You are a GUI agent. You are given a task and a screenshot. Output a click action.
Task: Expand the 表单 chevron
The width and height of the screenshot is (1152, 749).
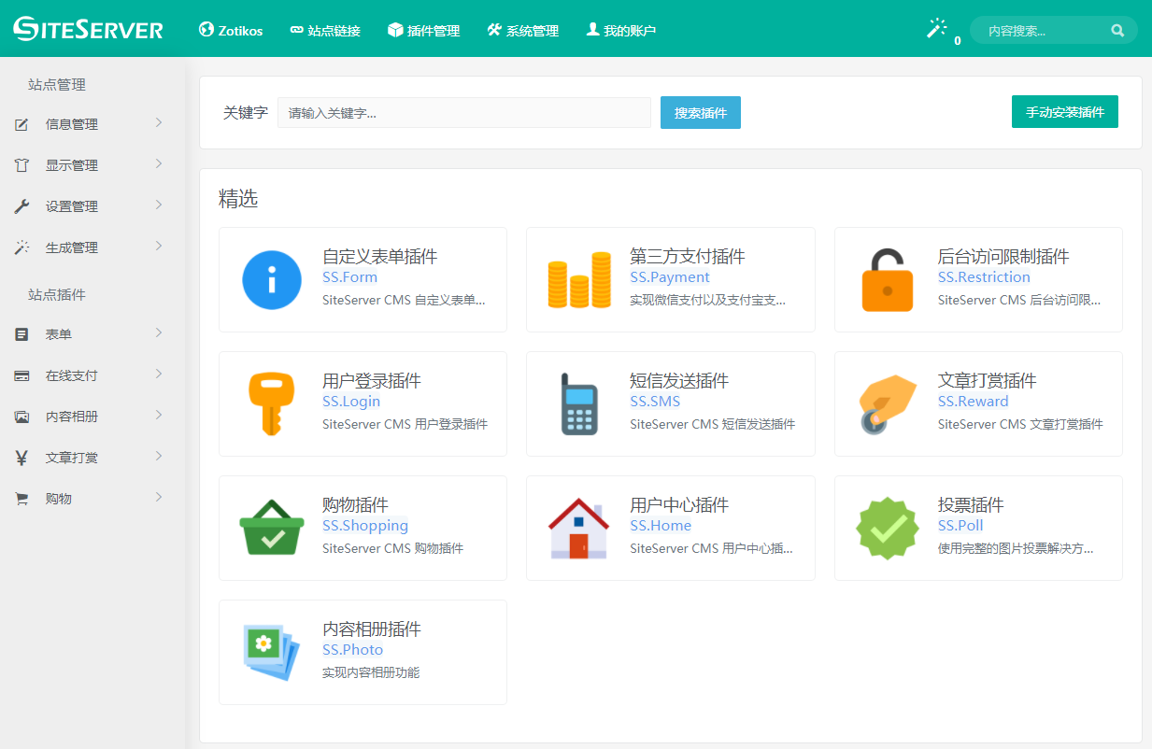pos(159,332)
